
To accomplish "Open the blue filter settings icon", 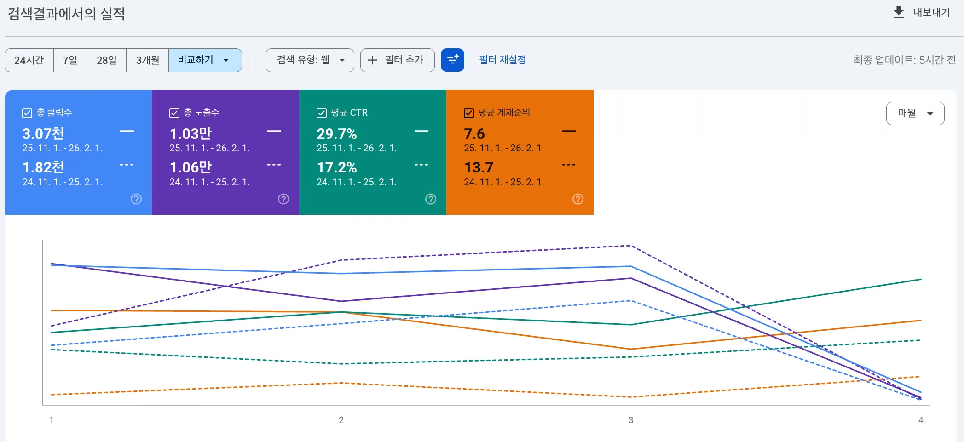I will click(x=453, y=60).
